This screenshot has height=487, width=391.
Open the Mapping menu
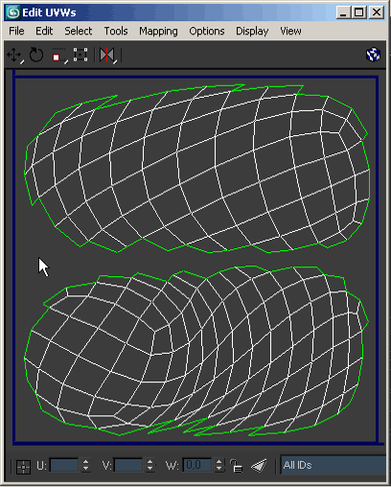[x=158, y=31]
